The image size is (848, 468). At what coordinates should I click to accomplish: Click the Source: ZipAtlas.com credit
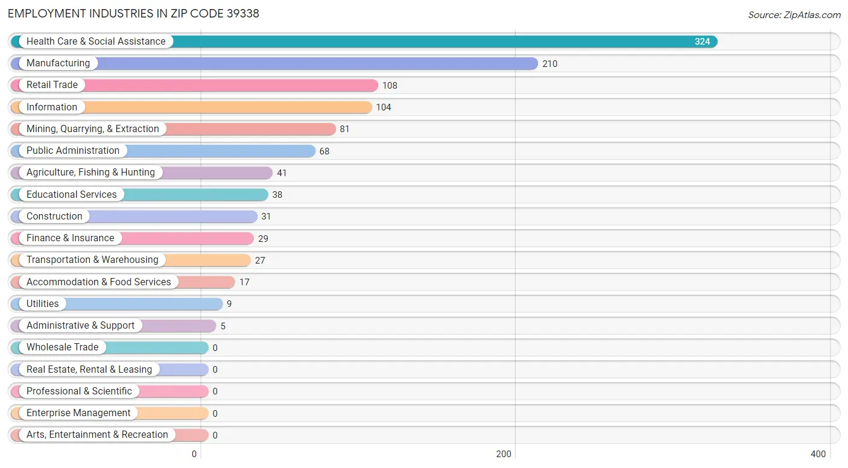794,15
